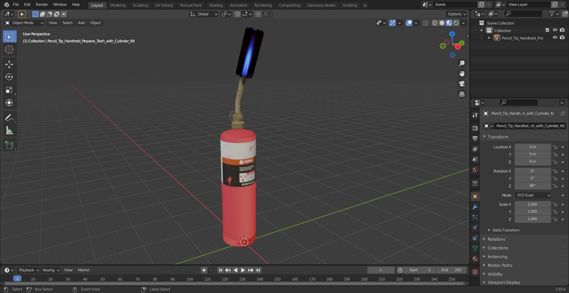Click the outliner search field

pos(523,14)
